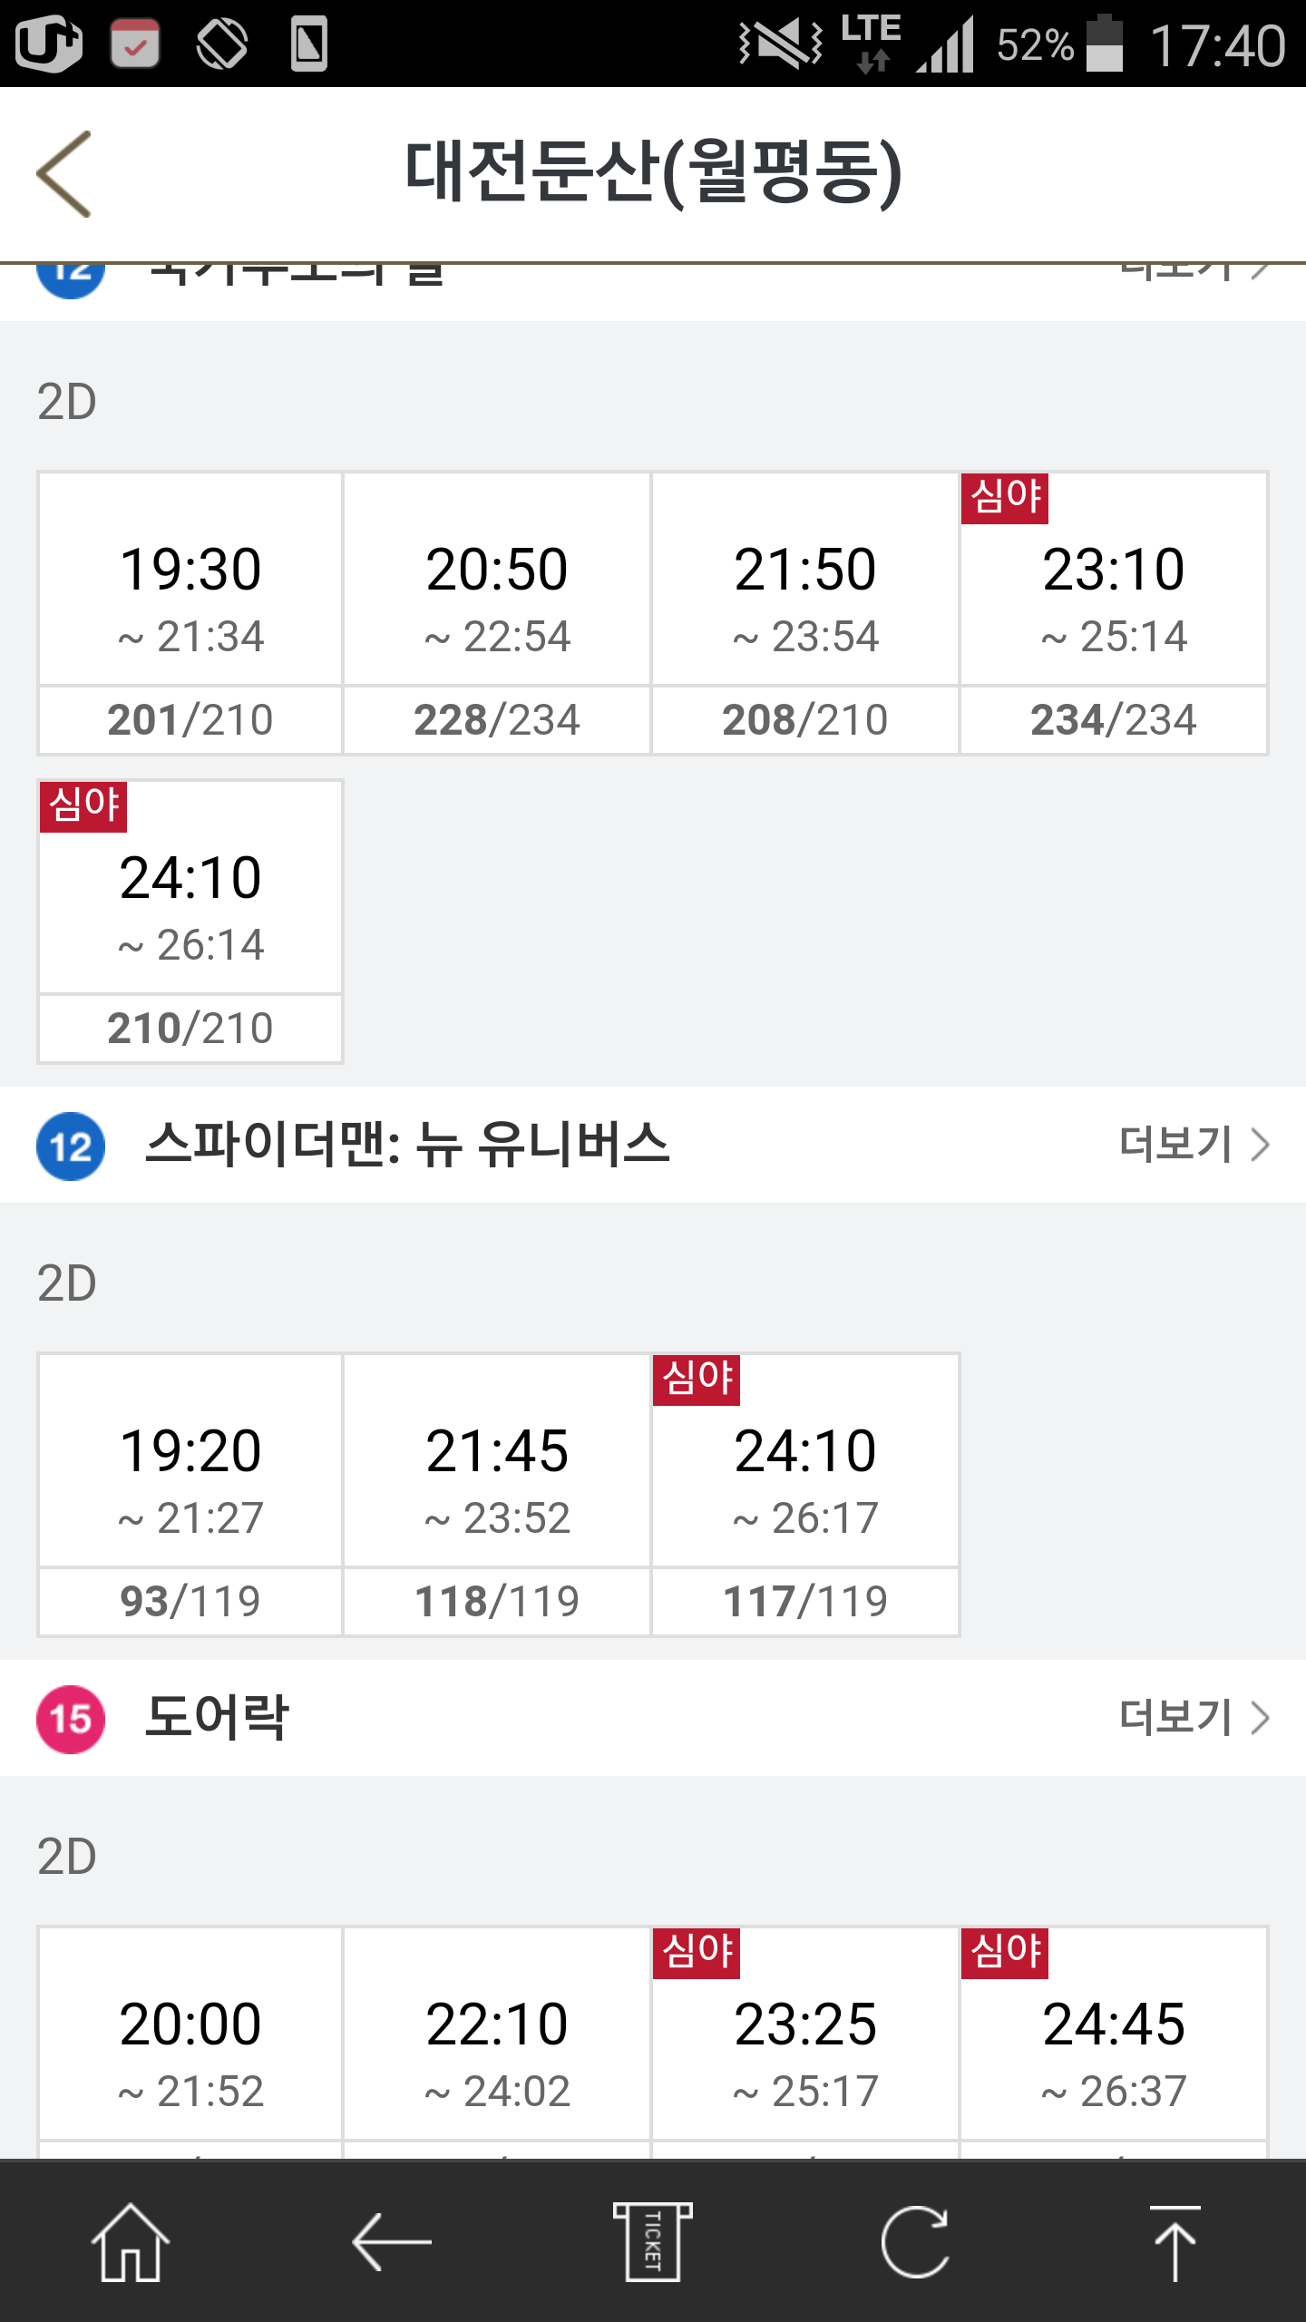Expand 더보기 for 스파이더맨: 뉴 유니버스

(1194, 1145)
